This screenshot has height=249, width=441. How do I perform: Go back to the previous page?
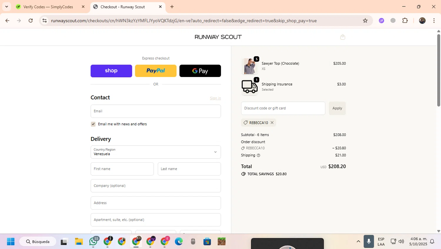click(x=7, y=21)
